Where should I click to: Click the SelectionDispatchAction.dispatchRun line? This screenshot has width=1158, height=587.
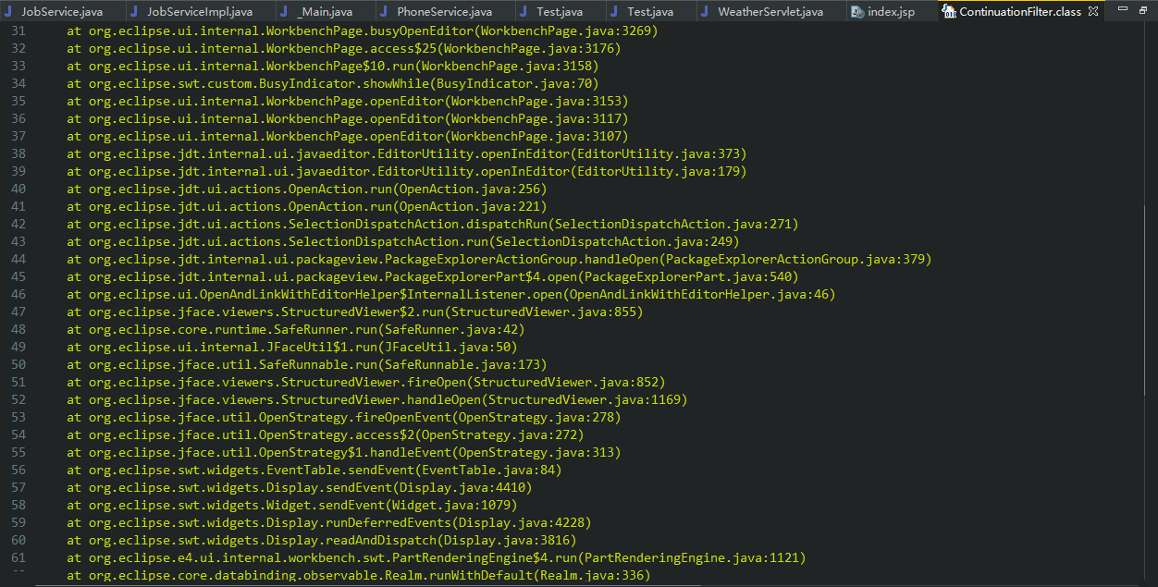coord(433,224)
